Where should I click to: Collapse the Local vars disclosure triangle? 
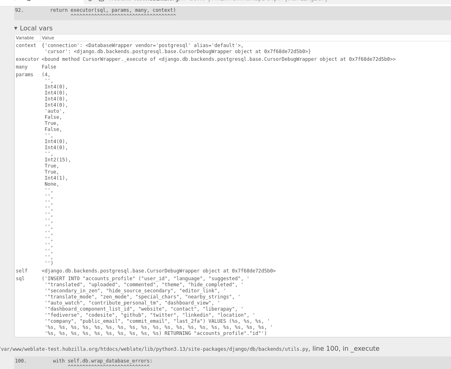pos(16,28)
